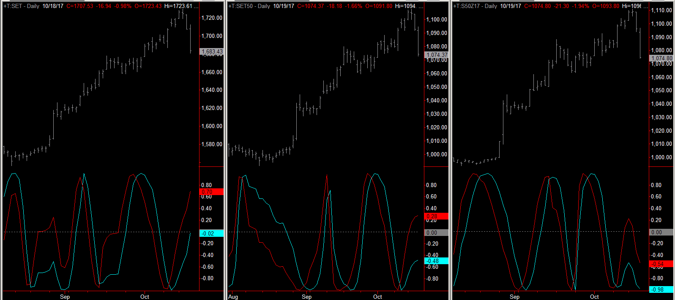
Task: Click cyan -0.02 indicator badge in SET chart
Action: click(x=211, y=233)
